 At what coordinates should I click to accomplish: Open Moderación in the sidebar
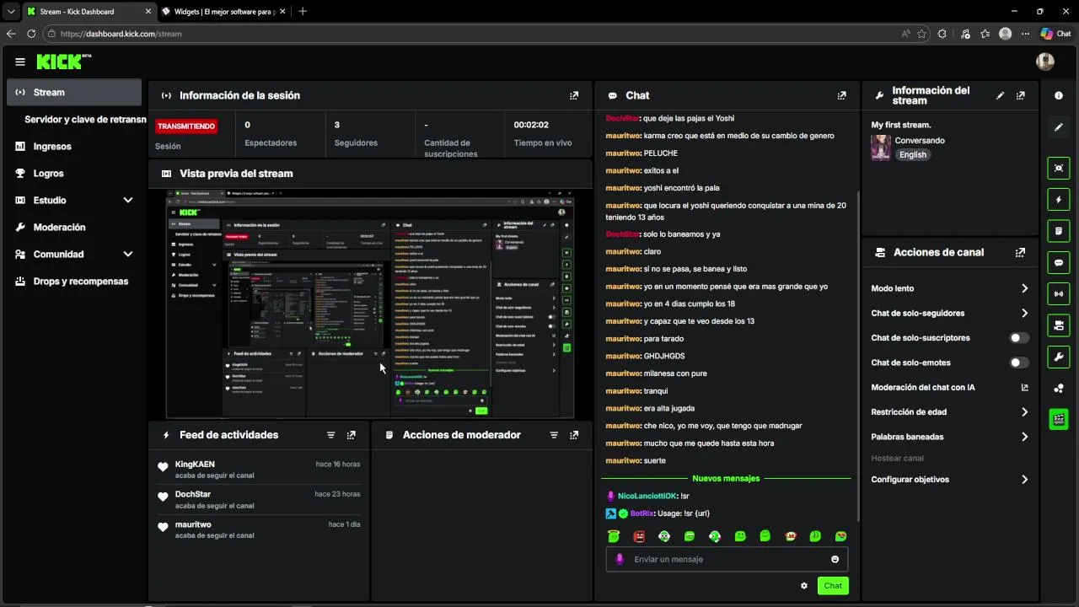[74, 227]
